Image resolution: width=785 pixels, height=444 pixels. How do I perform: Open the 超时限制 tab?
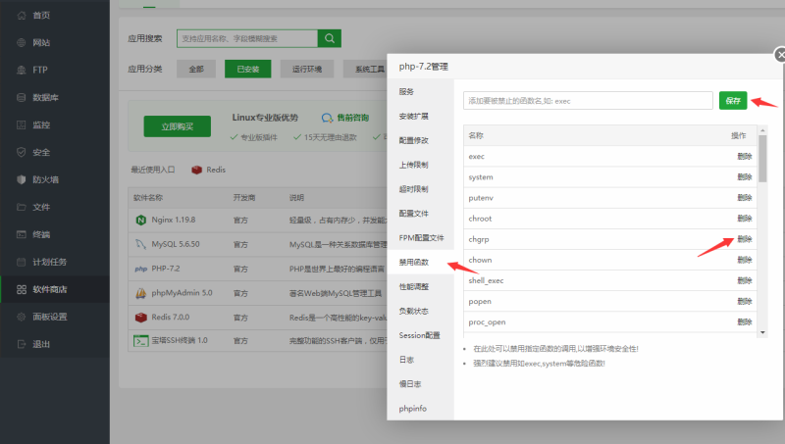421,189
